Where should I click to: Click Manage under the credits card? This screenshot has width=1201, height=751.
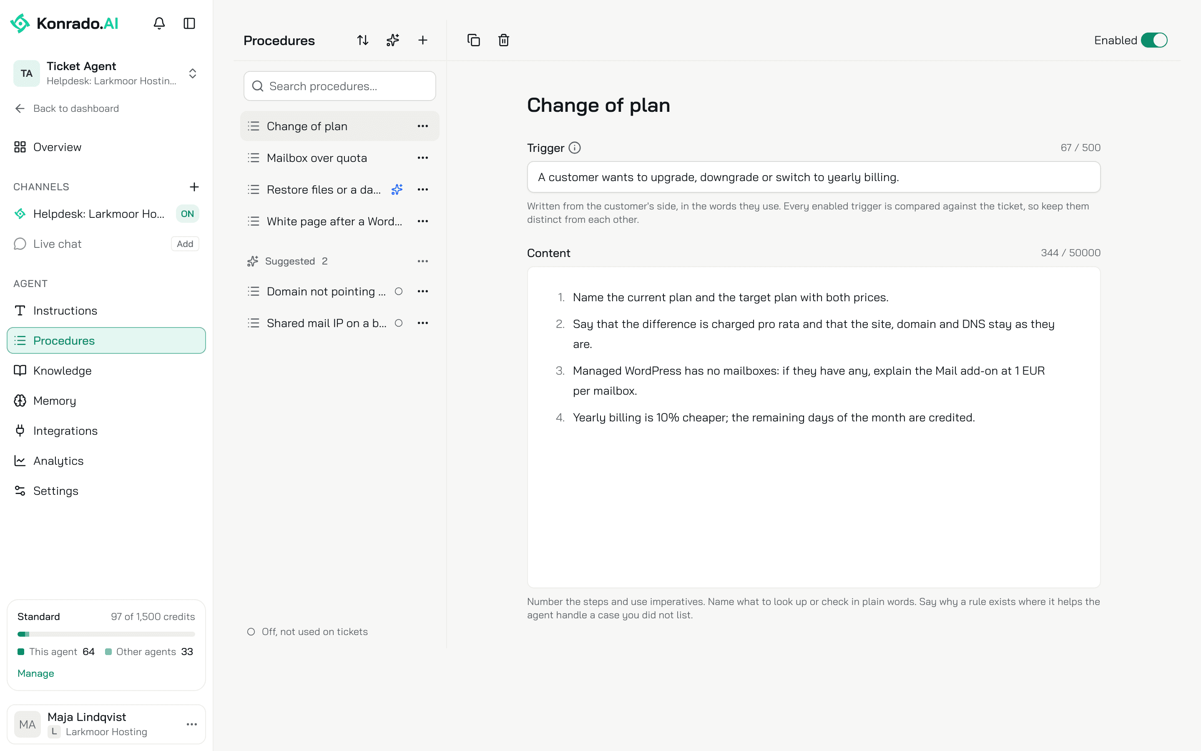[36, 673]
